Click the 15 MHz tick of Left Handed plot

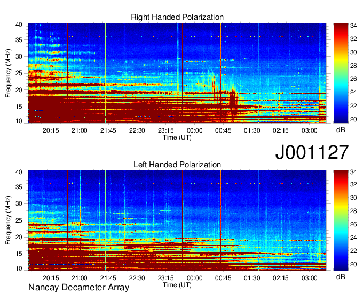point(19,254)
